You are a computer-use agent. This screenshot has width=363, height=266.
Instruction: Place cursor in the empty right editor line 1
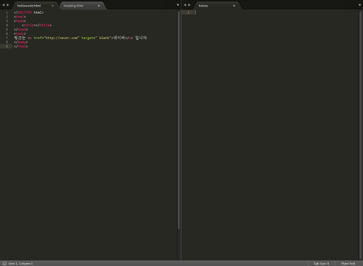(x=276, y=12)
